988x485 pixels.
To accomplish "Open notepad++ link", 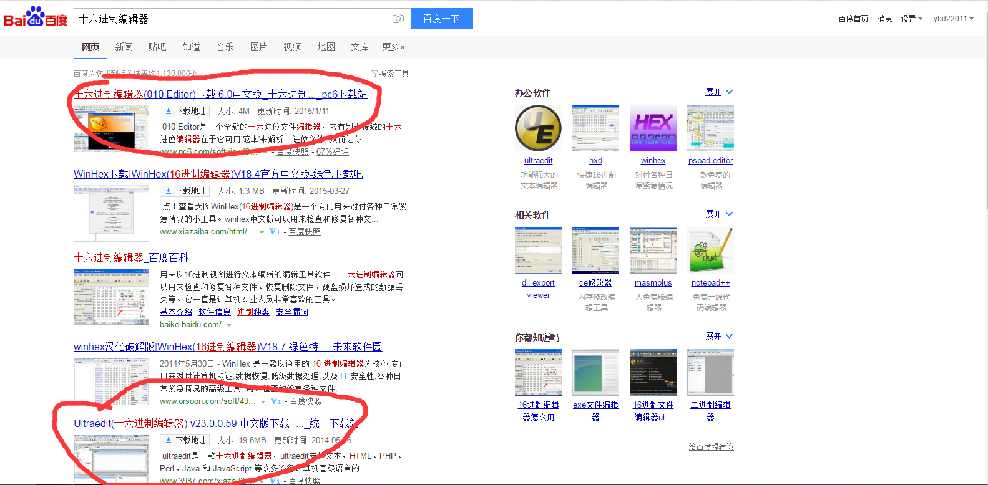I will pos(710,283).
